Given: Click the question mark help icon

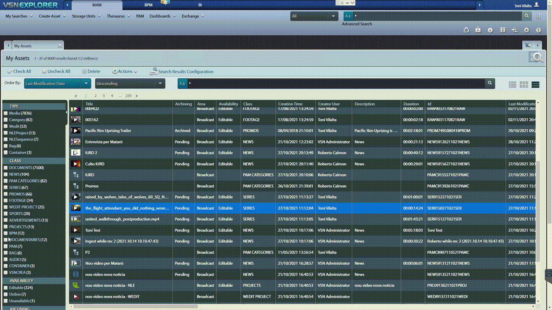Looking at the screenshot, I should click(539, 30).
